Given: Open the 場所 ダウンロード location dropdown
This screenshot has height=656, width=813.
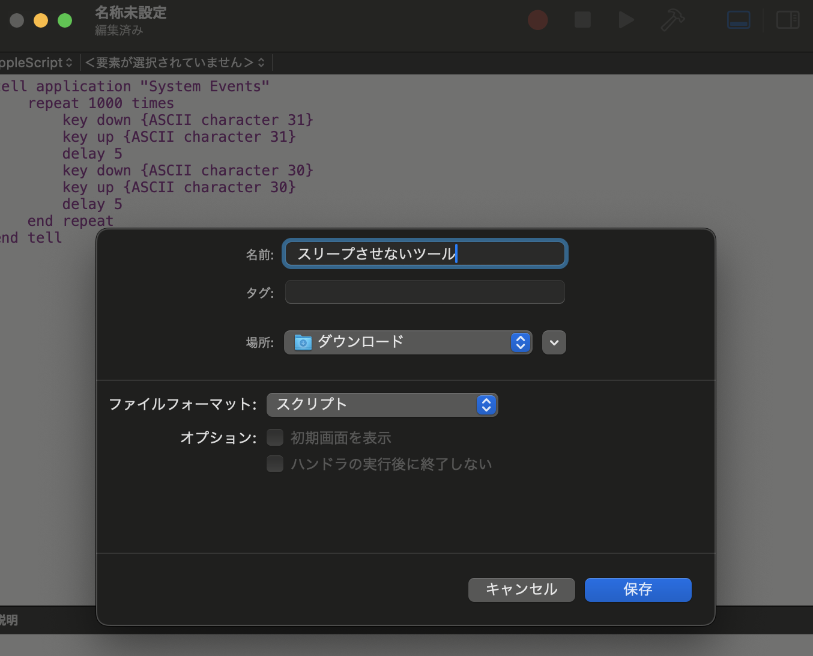Looking at the screenshot, I should 408,342.
